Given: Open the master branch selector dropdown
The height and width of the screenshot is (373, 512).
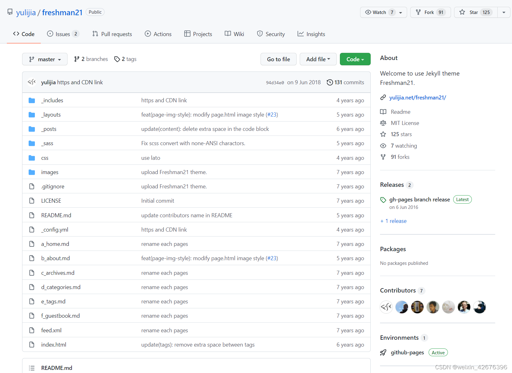Looking at the screenshot, I should pos(45,59).
